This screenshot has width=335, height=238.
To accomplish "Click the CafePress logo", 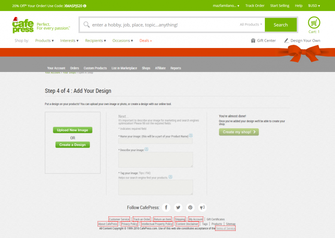I will (23, 25).
